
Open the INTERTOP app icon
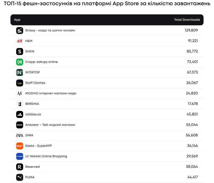point(20,72)
